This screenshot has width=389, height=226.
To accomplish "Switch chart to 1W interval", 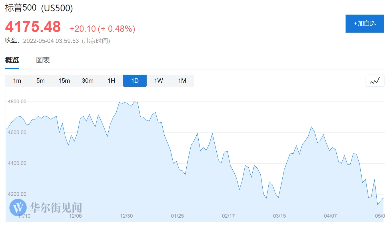I will click(x=159, y=81).
